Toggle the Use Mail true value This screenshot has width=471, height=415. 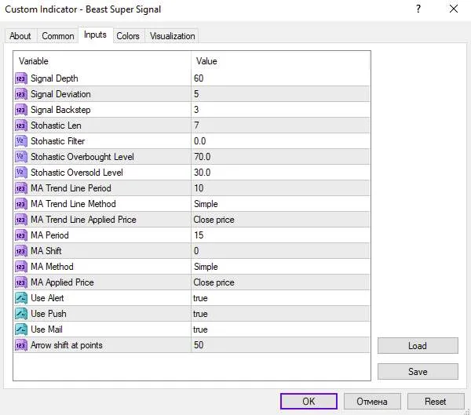(x=280, y=329)
